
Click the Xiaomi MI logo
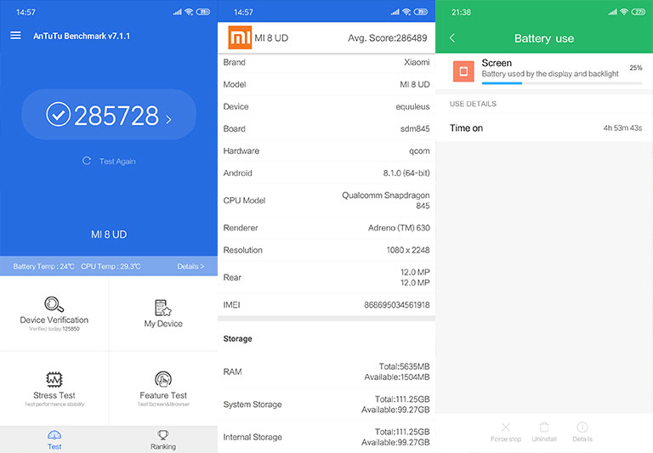[240, 38]
